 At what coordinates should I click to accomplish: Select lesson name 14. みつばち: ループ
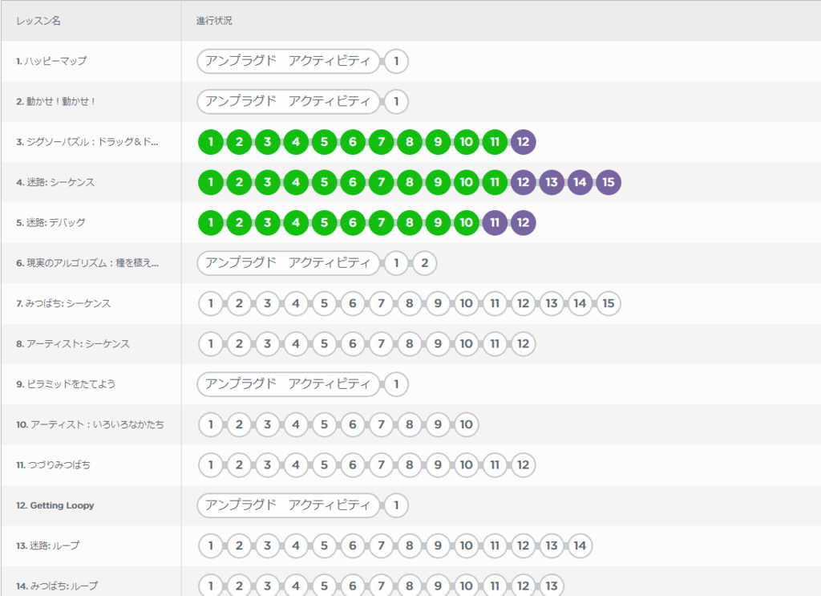[x=57, y=586]
